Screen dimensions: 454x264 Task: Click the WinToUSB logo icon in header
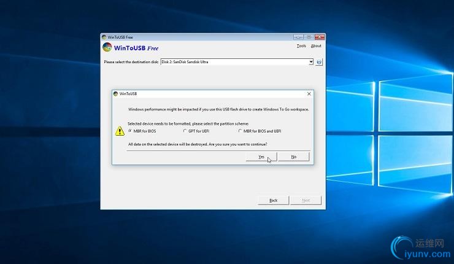[107, 47]
